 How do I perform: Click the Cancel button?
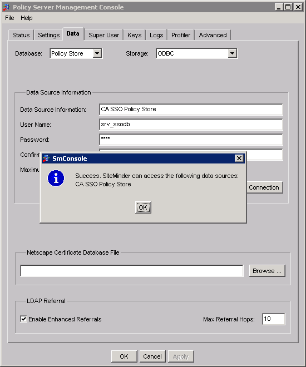(x=152, y=356)
